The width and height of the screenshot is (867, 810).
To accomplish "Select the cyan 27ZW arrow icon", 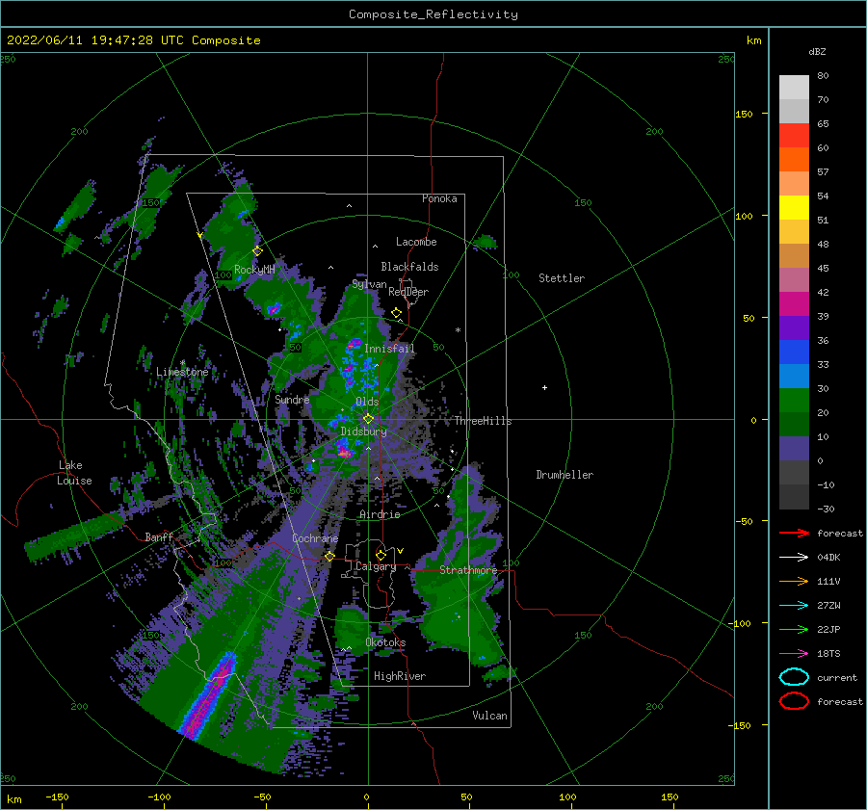I will pyautogui.click(x=794, y=606).
